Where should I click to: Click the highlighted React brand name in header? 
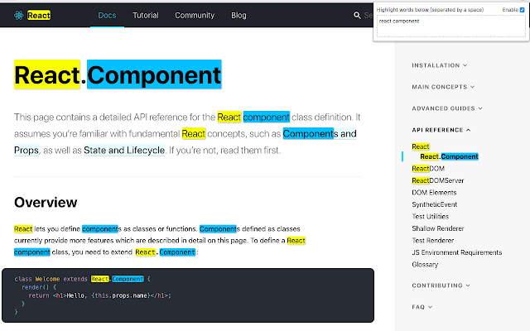[x=39, y=15]
